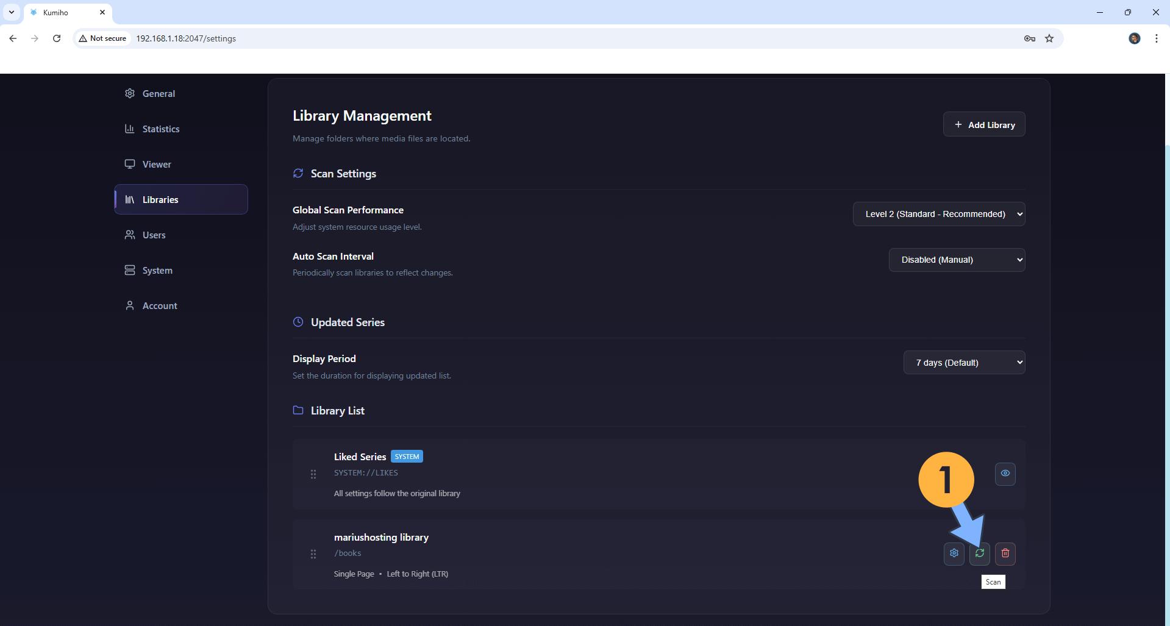Grab the drag handle of Liked Series

tap(313, 474)
